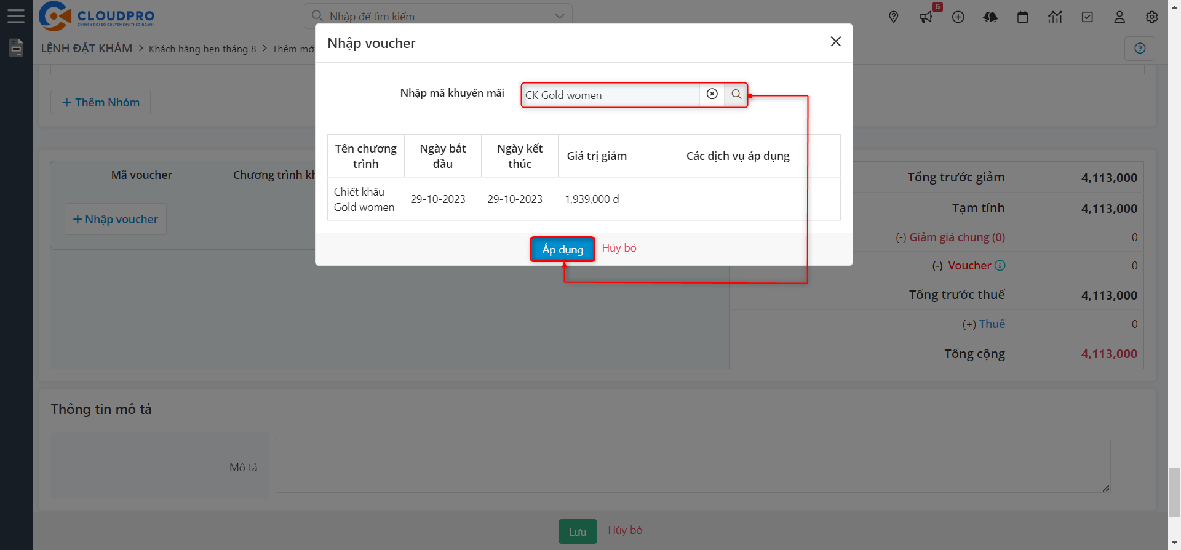Open the user profile icon
The height and width of the screenshot is (550, 1181).
(x=1119, y=17)
